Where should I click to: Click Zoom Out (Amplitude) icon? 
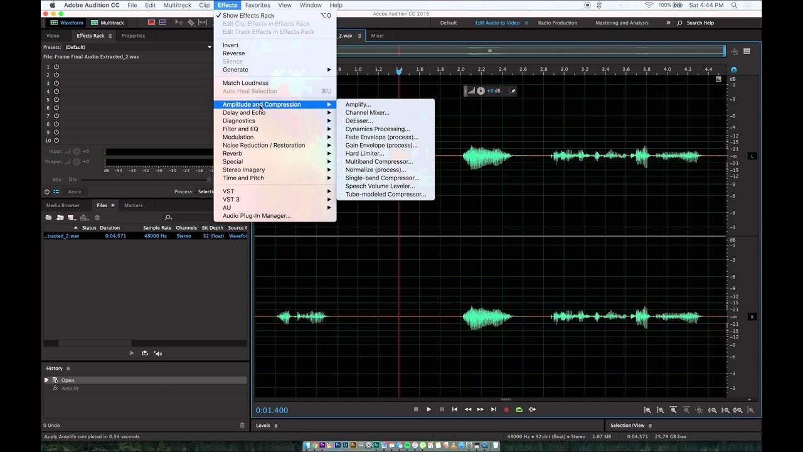tap(661, 410)
